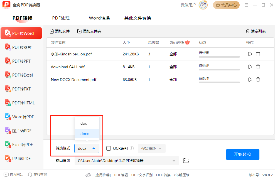Click the megaphone announcement icon
Image resolution: width=275 pixels, height=179 pixels.
coord(88,175)
